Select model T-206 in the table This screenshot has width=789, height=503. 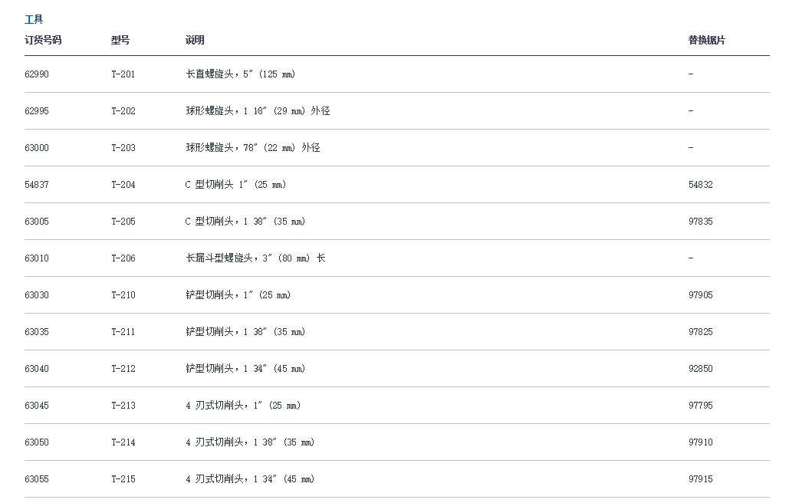(123, 258)
